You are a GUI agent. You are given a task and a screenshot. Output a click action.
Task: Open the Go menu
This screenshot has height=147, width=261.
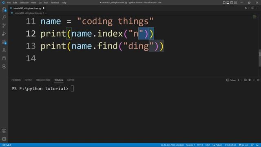point(40,3)
